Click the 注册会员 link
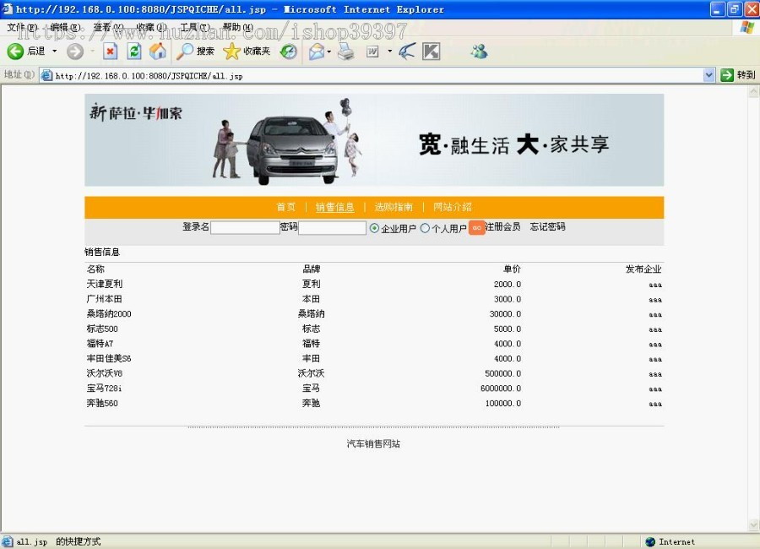The image size is (760, 549). tap(502, 226)
